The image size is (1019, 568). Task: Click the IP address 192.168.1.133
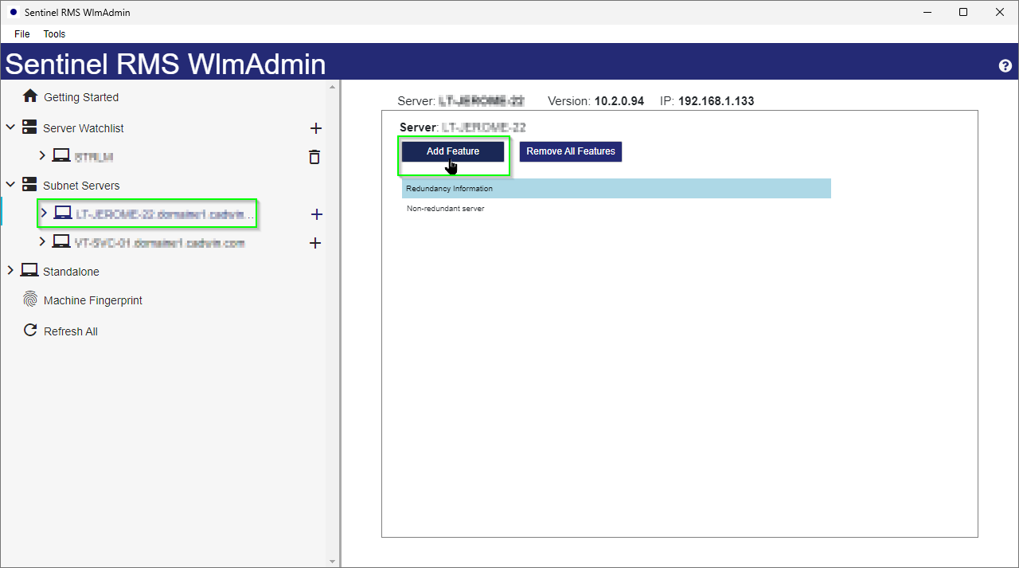tap(716, 101)
